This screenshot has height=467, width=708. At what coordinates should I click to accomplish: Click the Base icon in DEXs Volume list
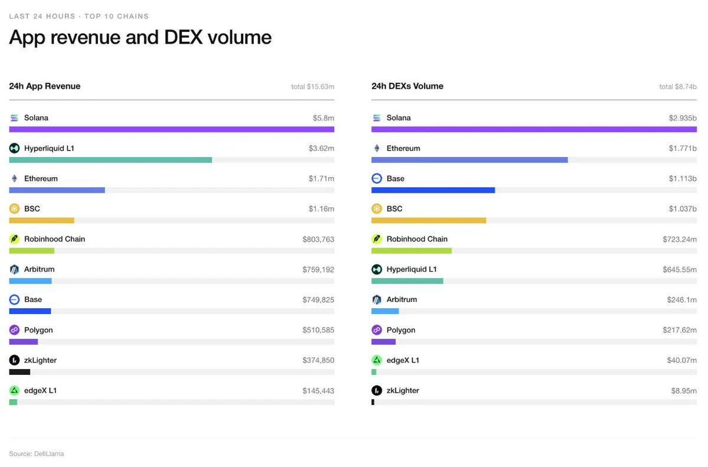377,178
